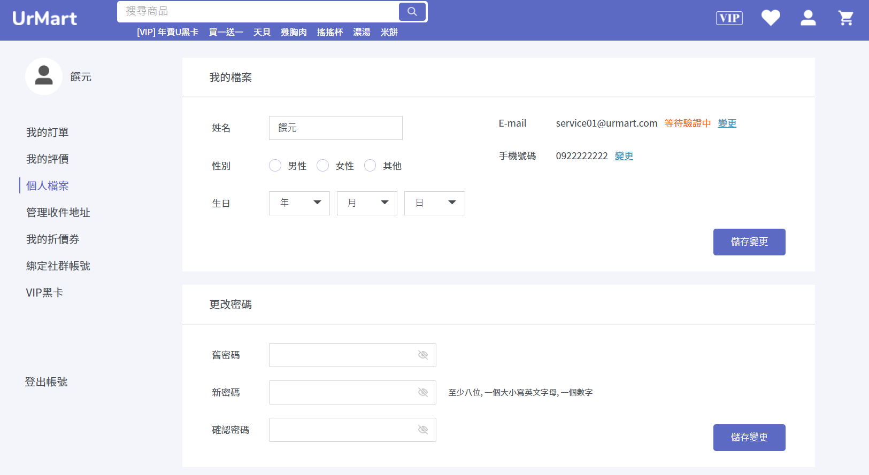Screen dimensions: 869x475
Task: Select the 男性 gender radio
Action: [275, 166]
